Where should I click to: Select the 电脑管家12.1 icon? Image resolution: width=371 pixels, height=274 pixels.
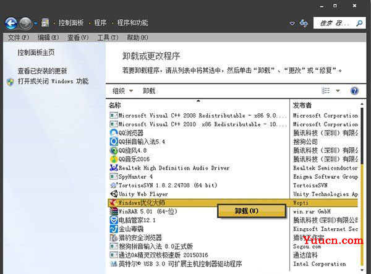tap(114, 220)
